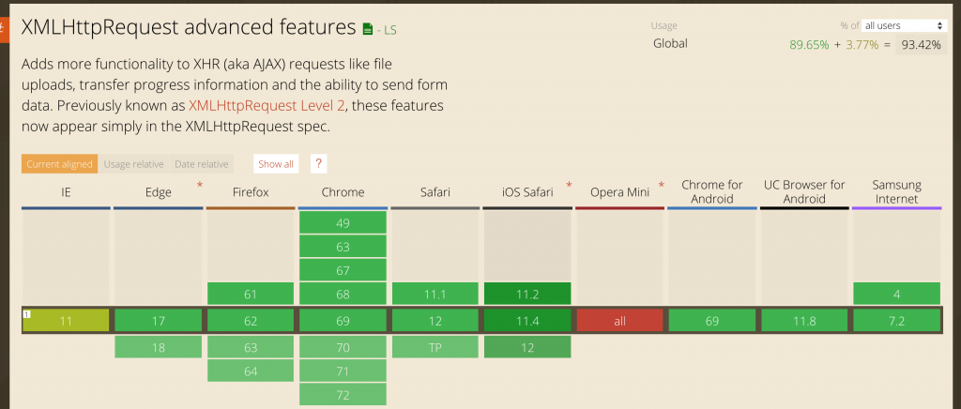Click the Show all button
This screenshot has width=961, height=409.
(x=276, y=164)
